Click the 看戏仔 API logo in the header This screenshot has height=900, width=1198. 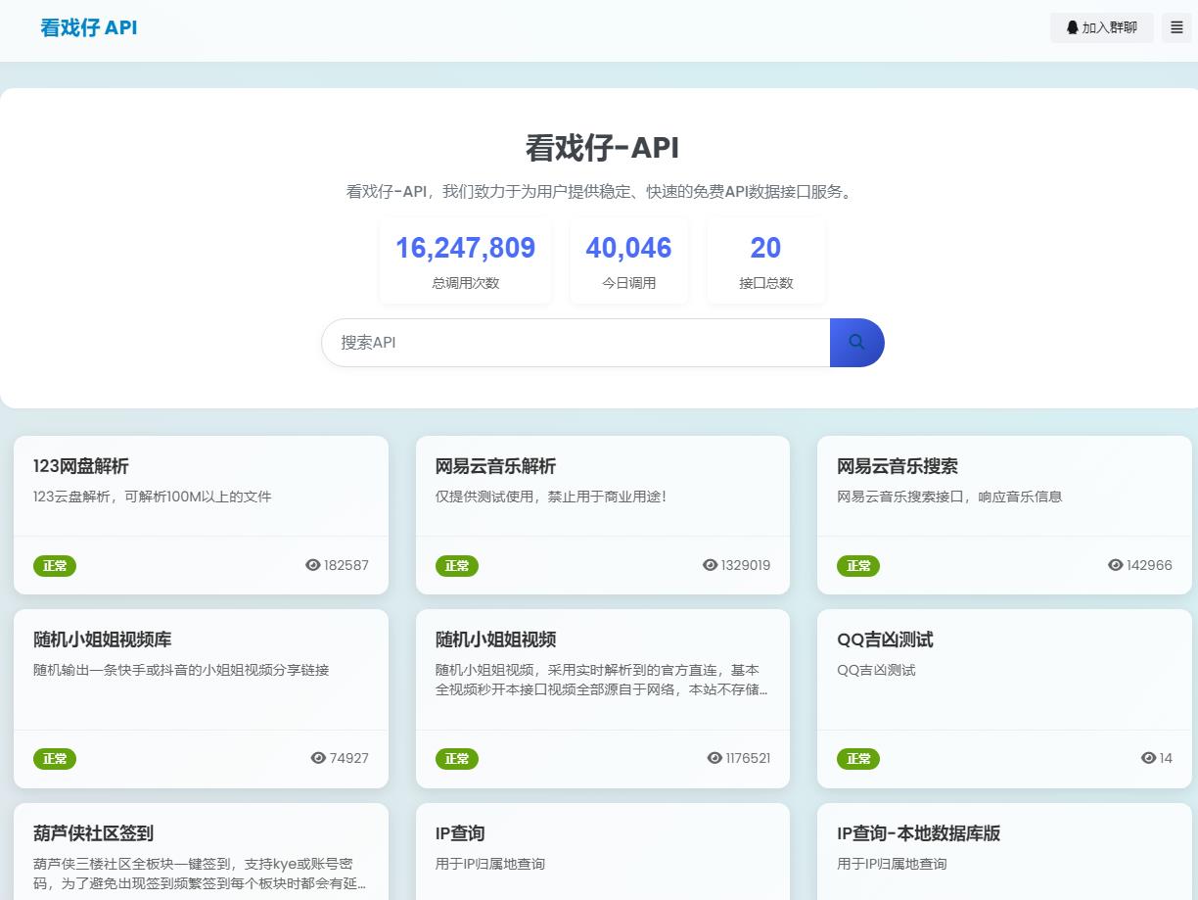(88, 27)
